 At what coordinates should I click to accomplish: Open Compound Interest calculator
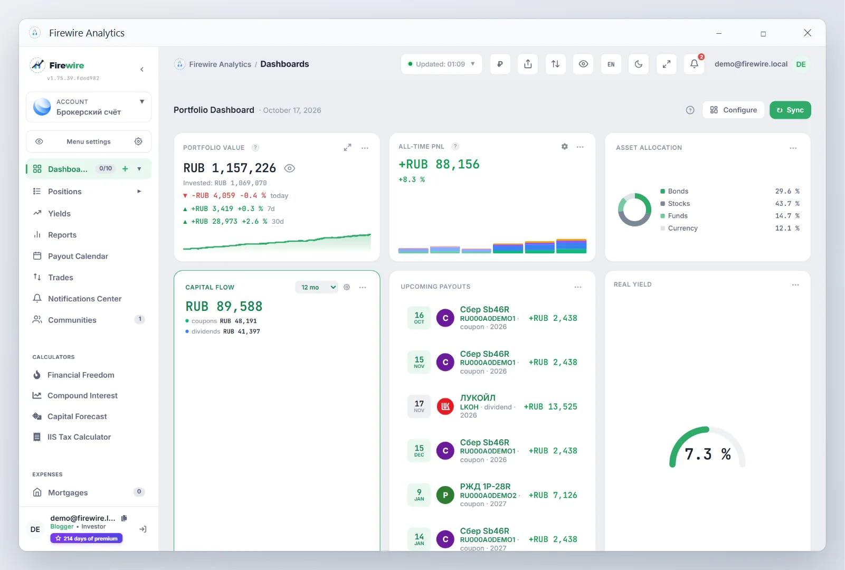[x=89, y=395]
